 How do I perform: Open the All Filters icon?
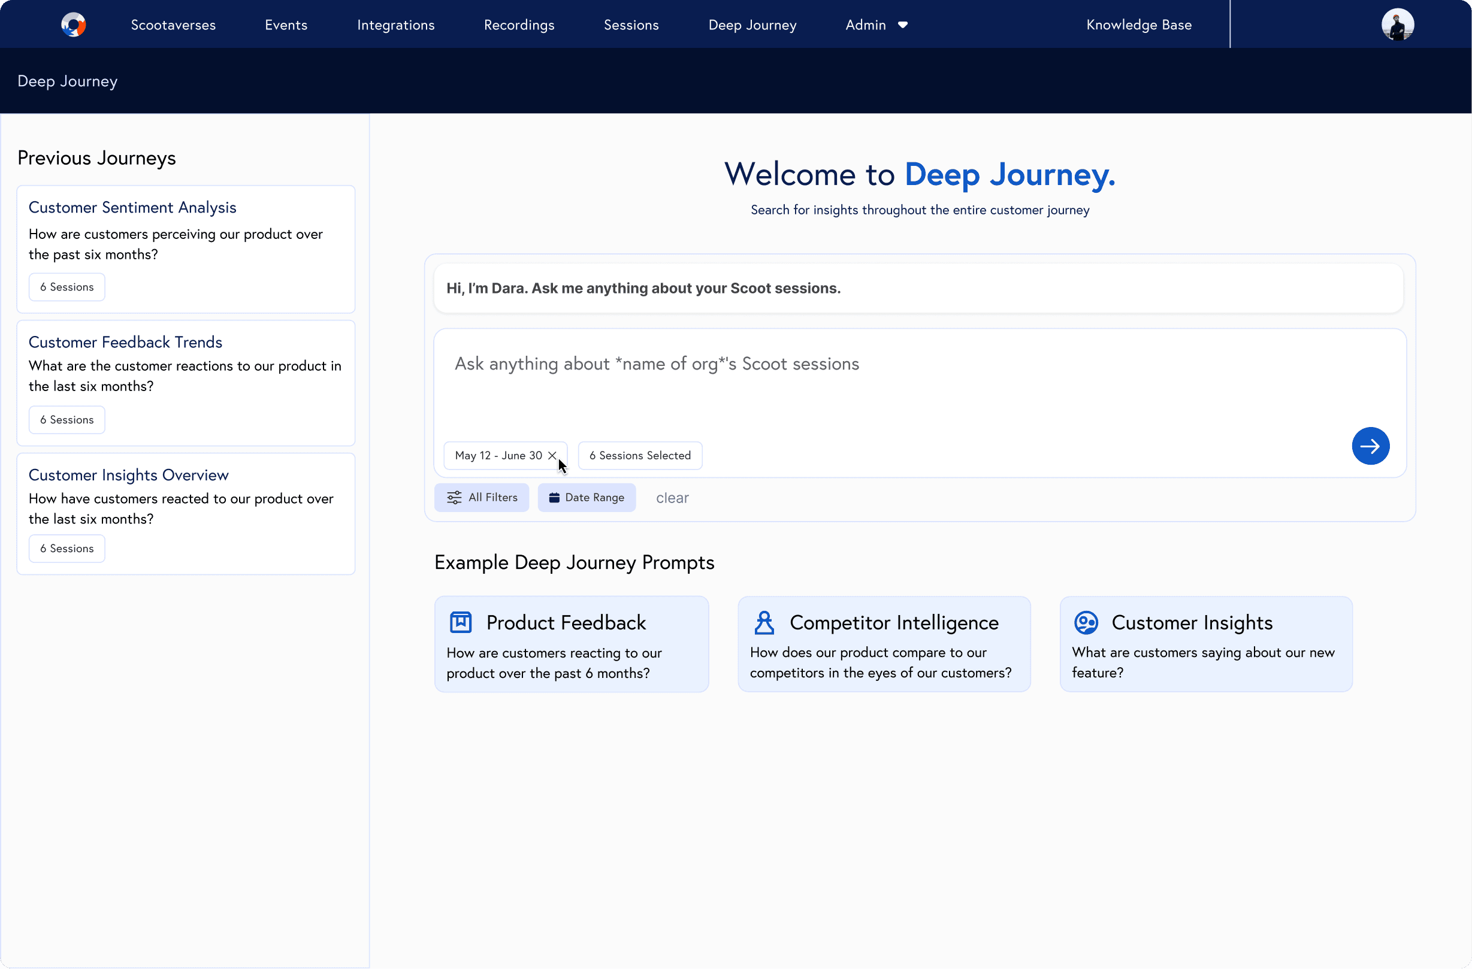pyautogui.click(x=454, y=497)
